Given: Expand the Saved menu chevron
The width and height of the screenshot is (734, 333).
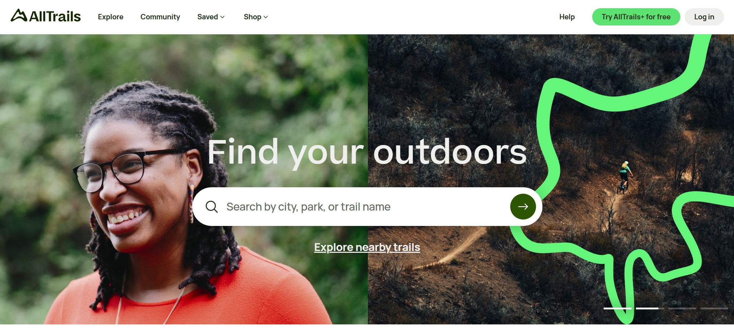Looking at the screenshot, I should click(x=222, y=17).
